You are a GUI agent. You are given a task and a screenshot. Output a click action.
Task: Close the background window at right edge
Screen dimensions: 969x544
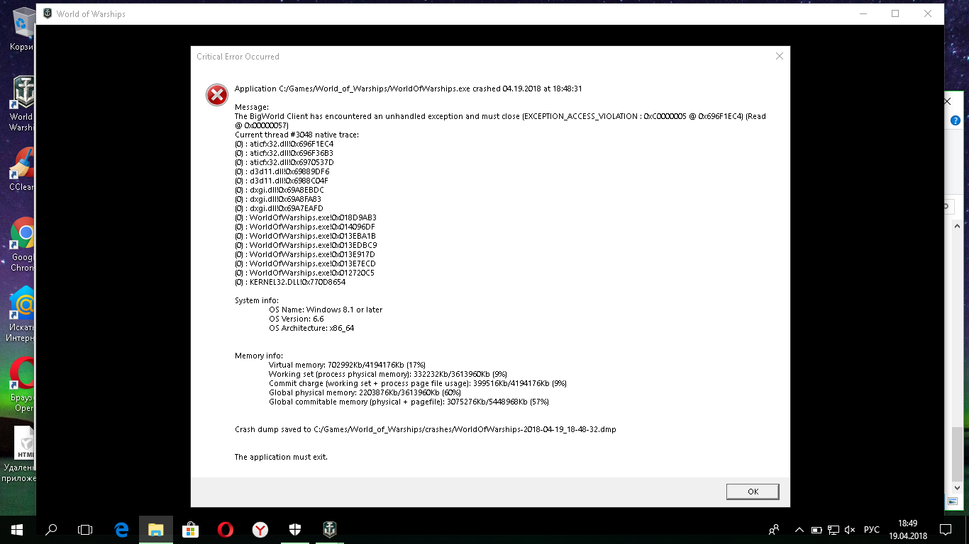tap(948, 101)
